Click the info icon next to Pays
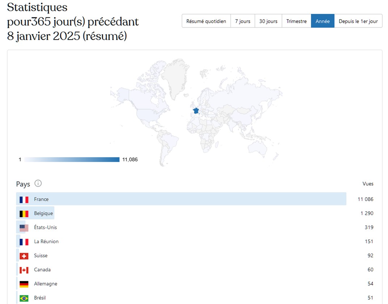The height and width of the screenshot is (304, 388). [x=38, y=183]
